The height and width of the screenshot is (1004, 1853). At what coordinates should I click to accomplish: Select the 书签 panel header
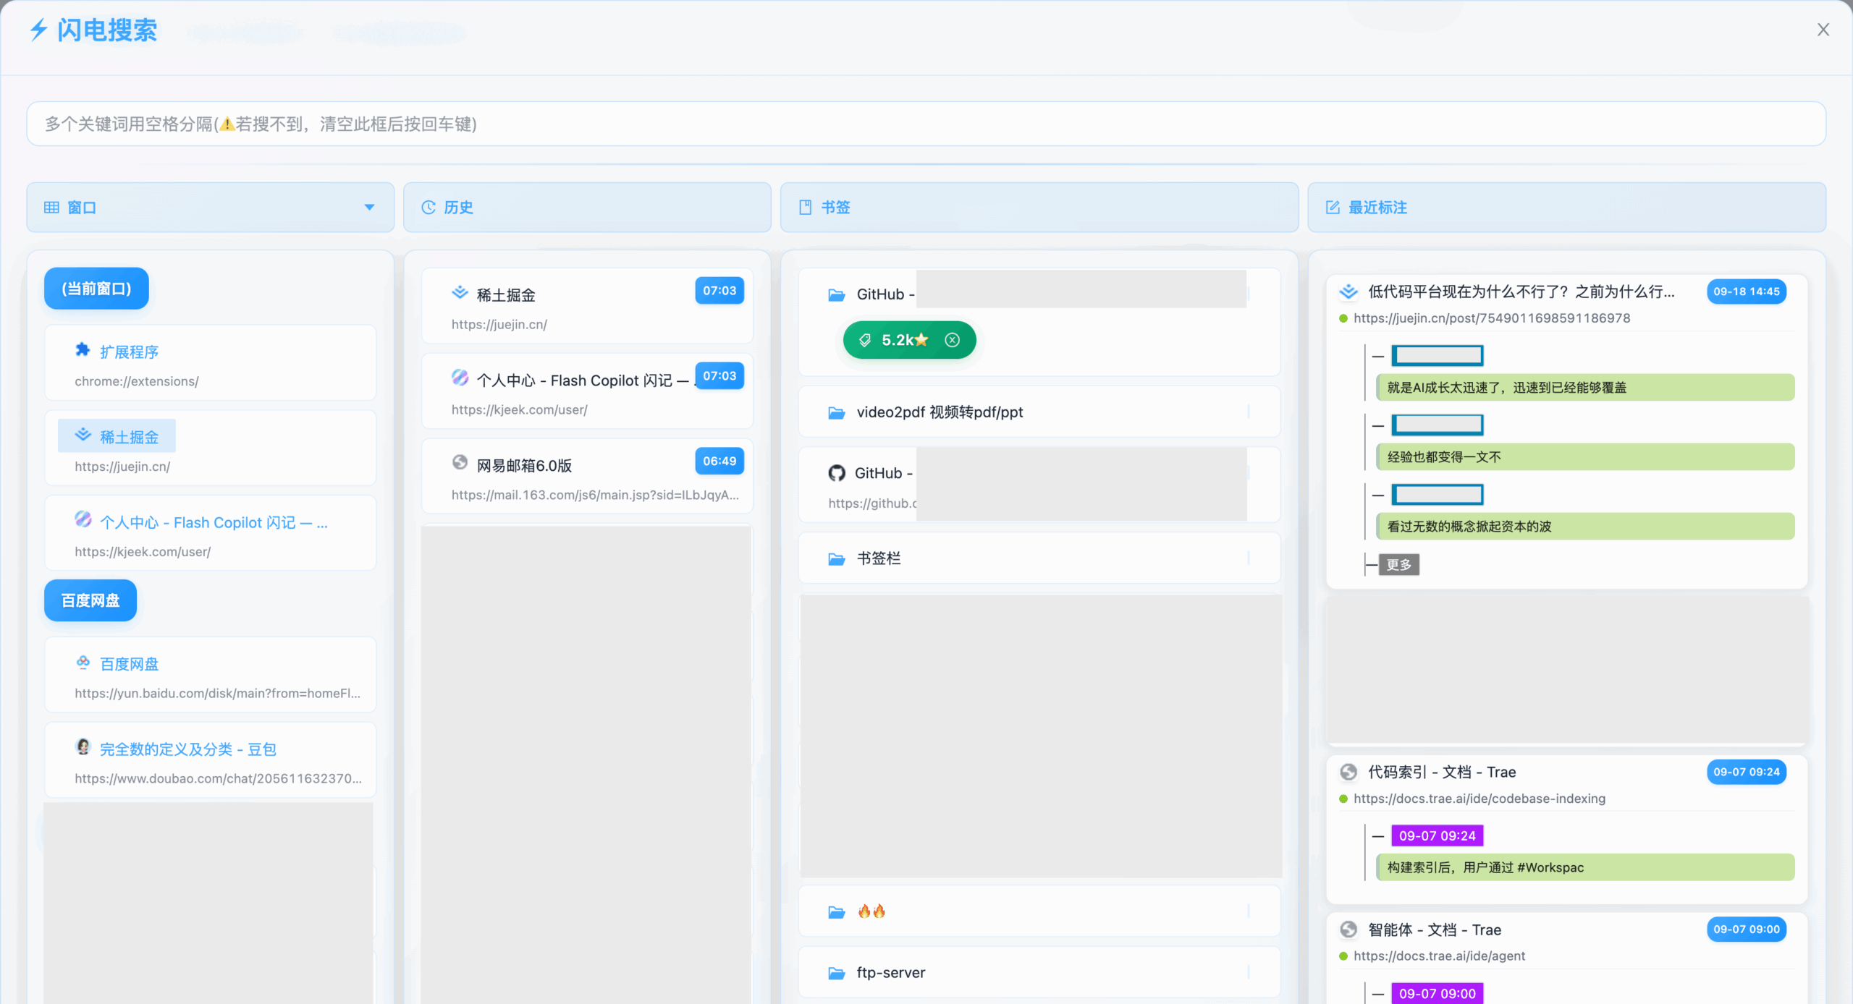click(835, 208)
